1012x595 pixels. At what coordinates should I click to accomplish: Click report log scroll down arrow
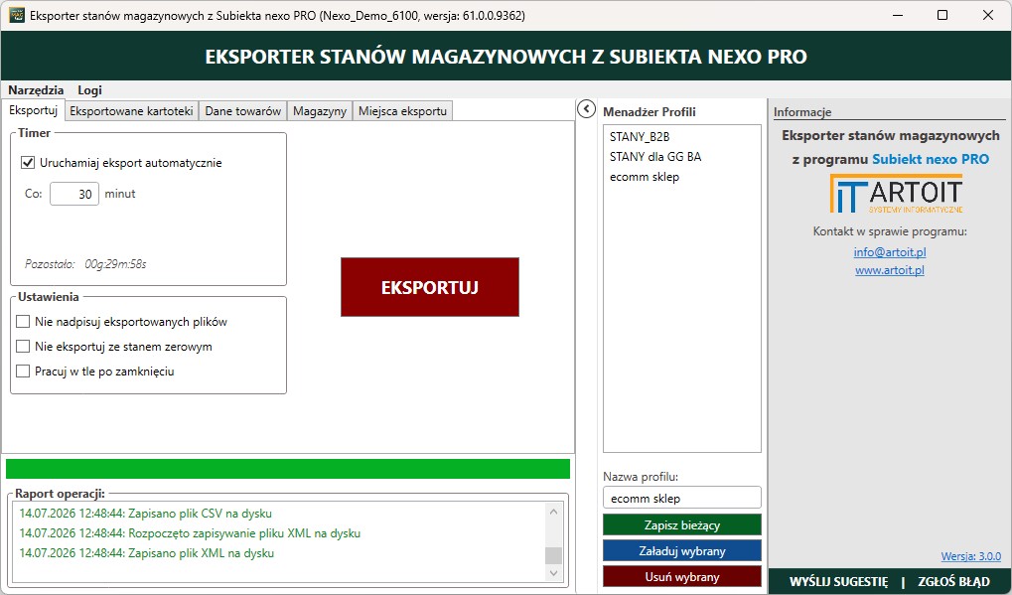point(553,572)
